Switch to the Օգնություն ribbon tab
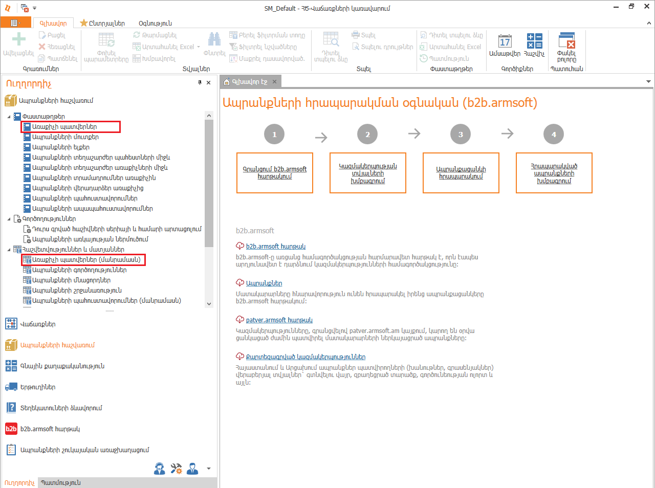The image size is (655, 488). click(x=155, y=23)
